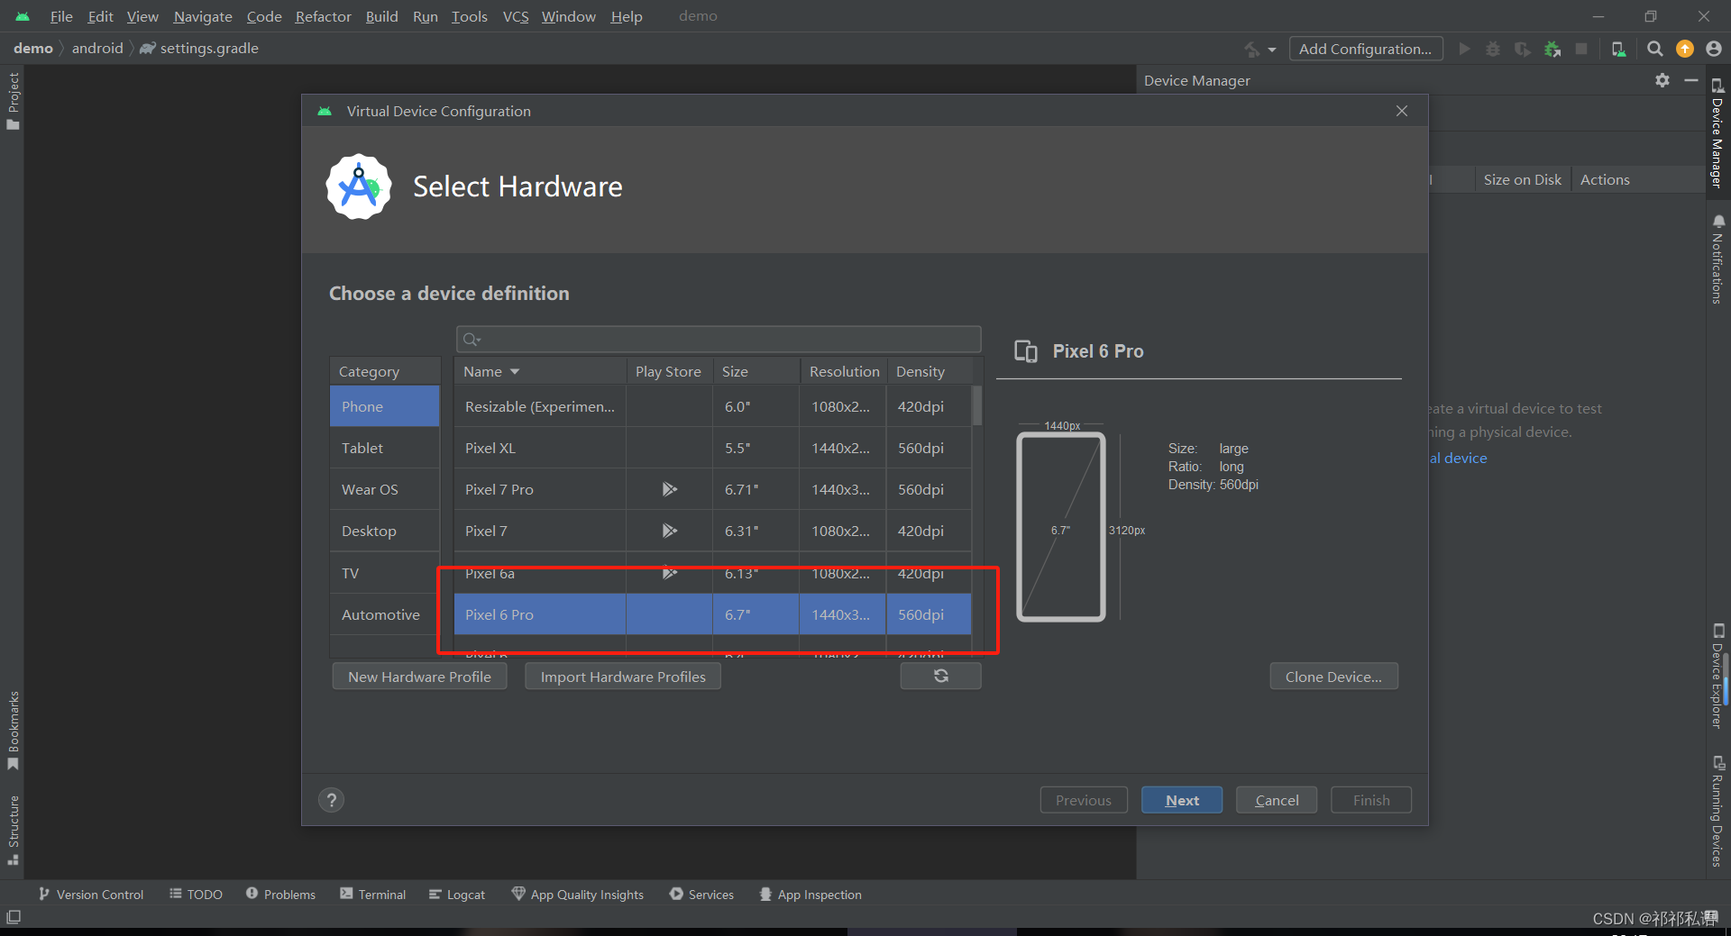
Task: Close the Virtual Device Configuration dialog
Action: click(x=1402, y=111)
